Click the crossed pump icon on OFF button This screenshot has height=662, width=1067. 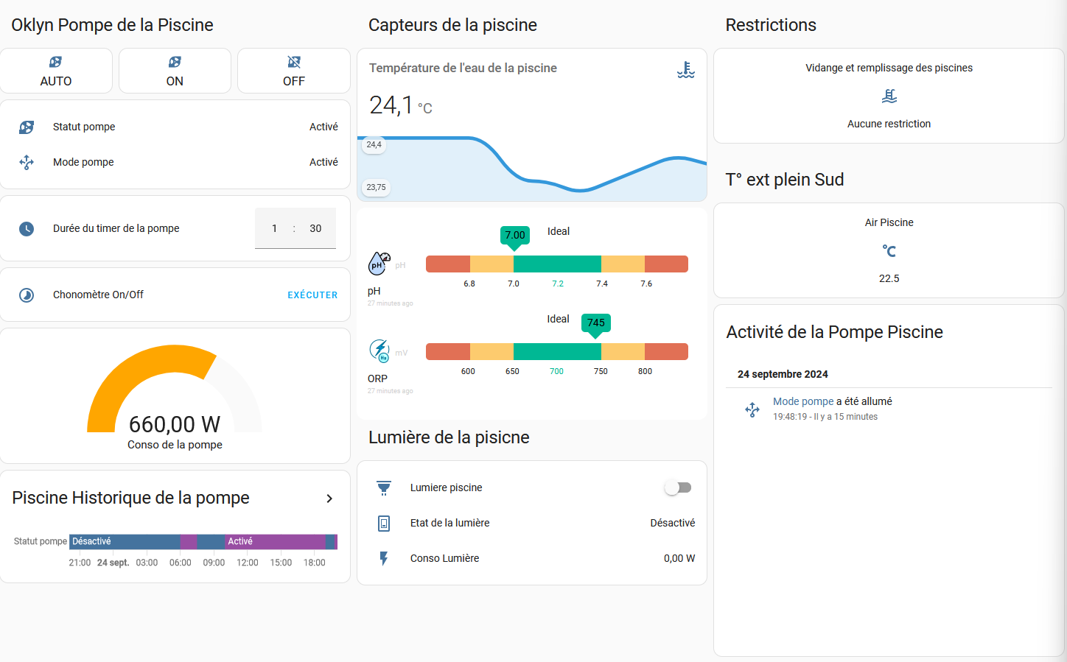click(294, 62)
